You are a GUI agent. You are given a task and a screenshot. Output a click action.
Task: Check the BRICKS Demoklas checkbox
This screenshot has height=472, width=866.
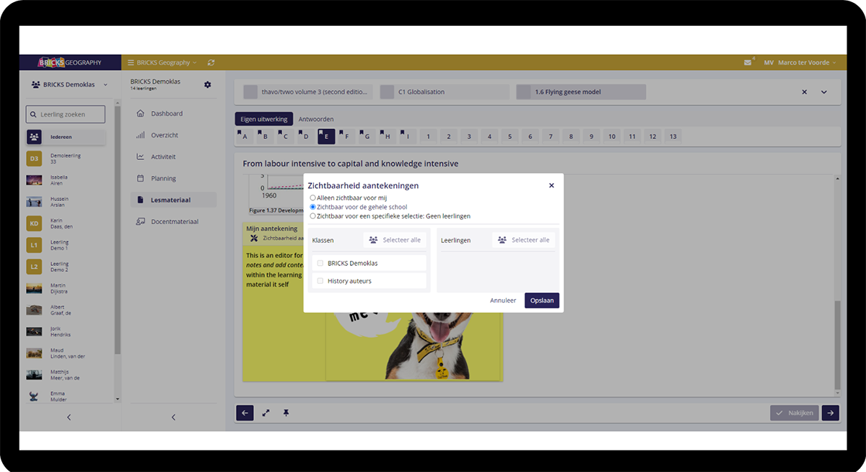coord(320,263)
